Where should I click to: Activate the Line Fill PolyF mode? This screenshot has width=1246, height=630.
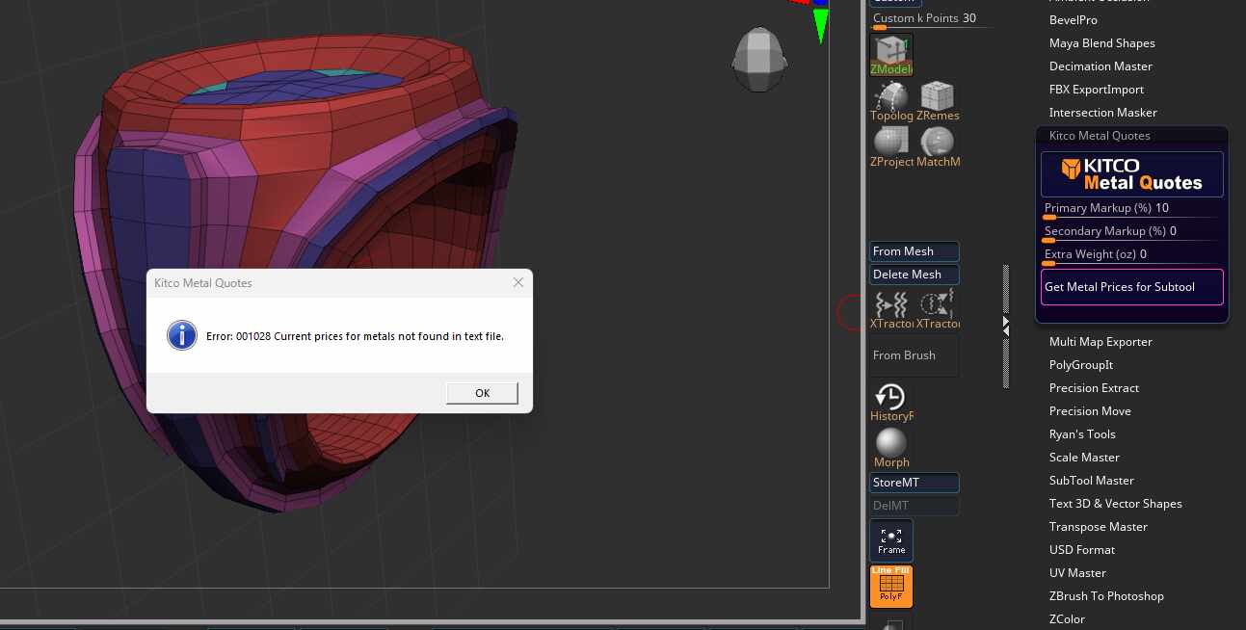(x=890, y=586)
